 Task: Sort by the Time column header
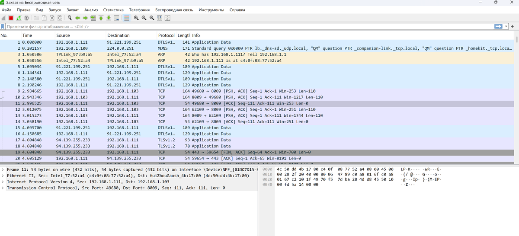coord(38,35)
